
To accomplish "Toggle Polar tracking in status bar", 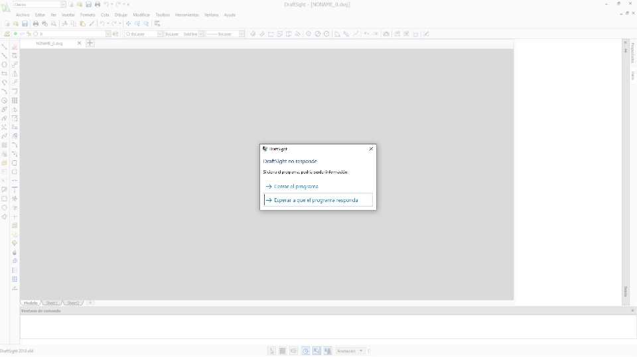I will tap(305, 351).
